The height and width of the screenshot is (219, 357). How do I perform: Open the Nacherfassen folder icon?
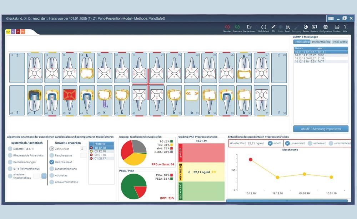pos(249,27)
